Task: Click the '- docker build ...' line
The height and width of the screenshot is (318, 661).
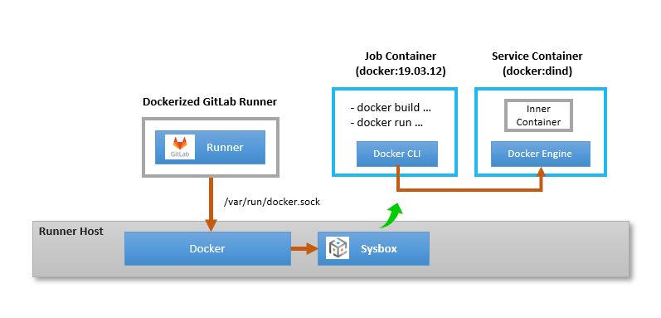Action: click(x=391, y=108)
